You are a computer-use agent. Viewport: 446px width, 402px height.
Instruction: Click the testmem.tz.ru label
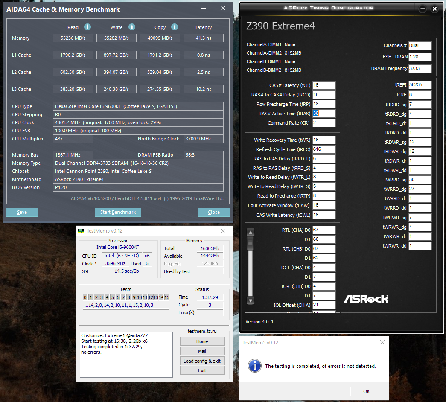pos(202,331)
